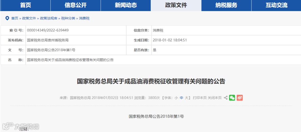Click the 发布机构 label cell
Image resolution: width=301 pixels, height=132 pixels.
pos(13,40)
